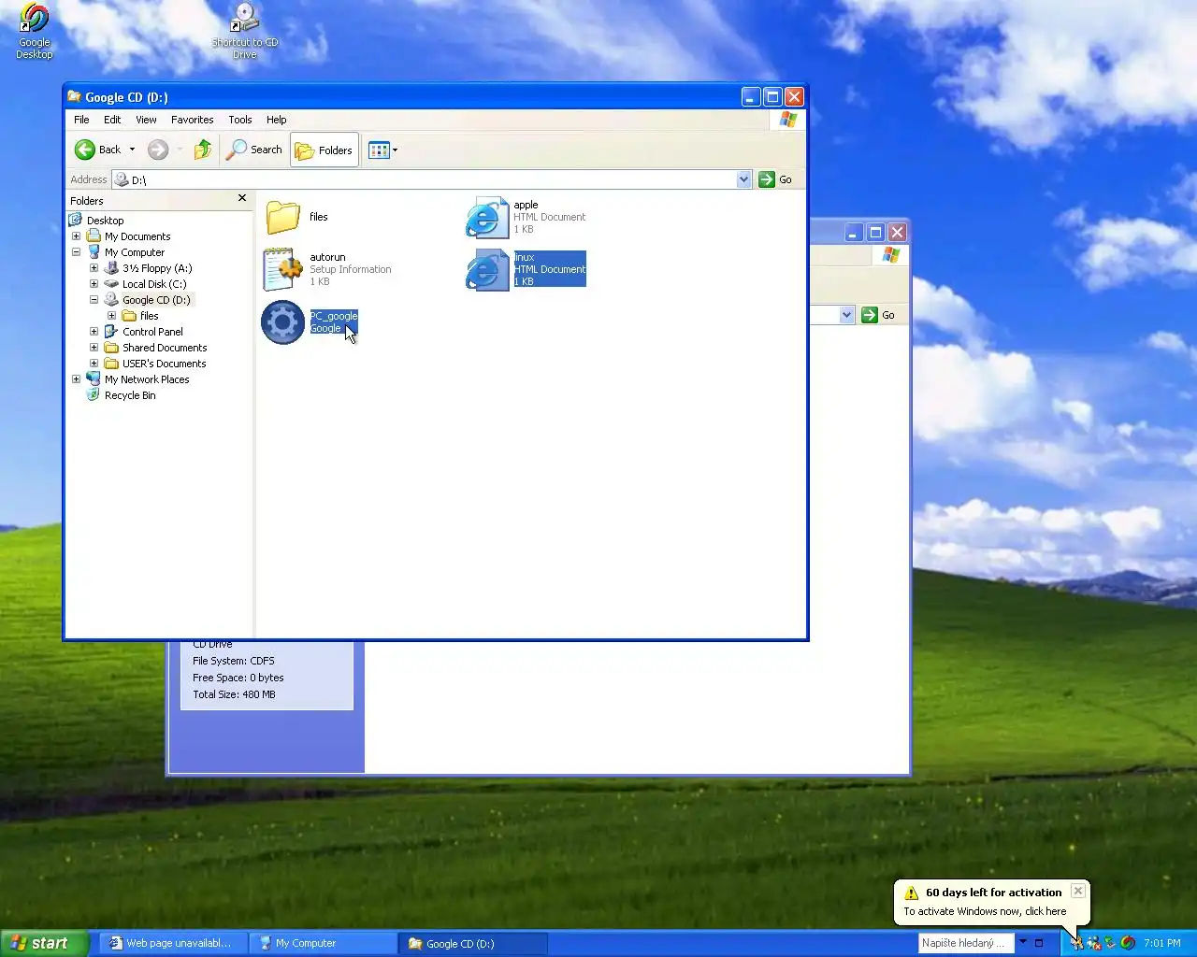Close the Folders side pane
This screenshot has height=957, width=1197.
(242, 198)
